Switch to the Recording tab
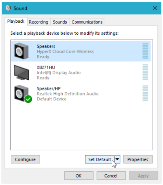The width and height of the screenshot is (163, 185). 39,22
